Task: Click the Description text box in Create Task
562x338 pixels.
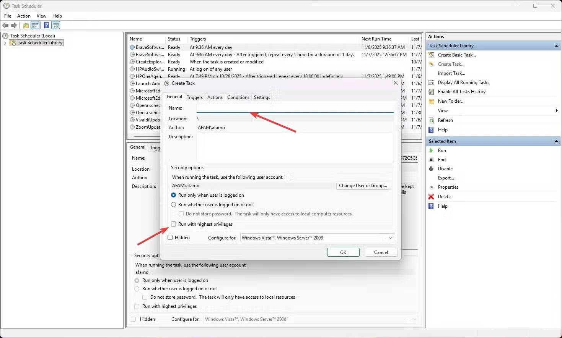Action: pos(295,147)
